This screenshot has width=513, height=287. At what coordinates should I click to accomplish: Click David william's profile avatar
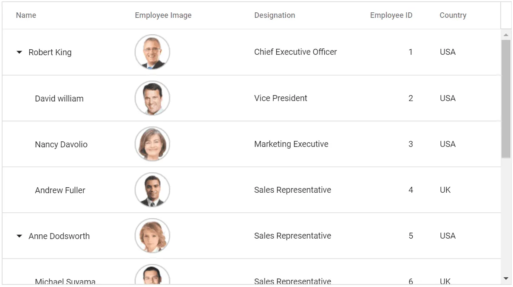point(152,98)
